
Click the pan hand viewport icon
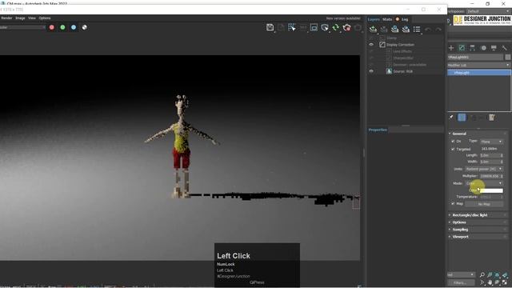[x=490, y=282]
